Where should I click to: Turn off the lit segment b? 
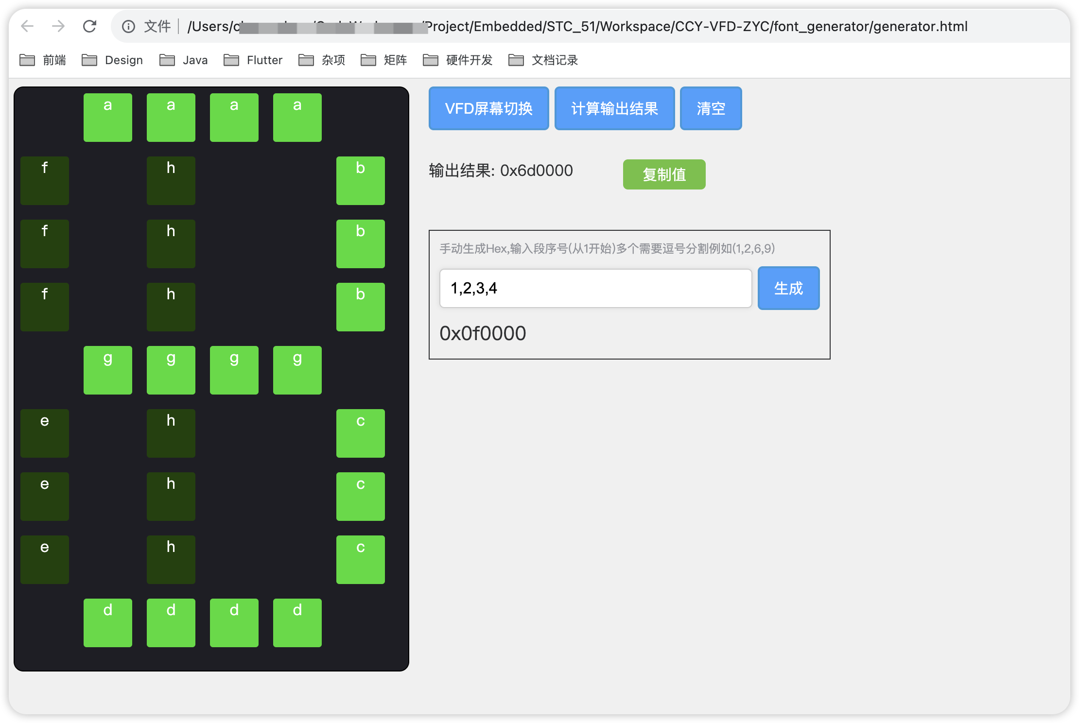point(360,181)
